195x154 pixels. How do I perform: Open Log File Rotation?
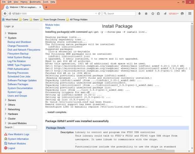(x=17, y=61)
